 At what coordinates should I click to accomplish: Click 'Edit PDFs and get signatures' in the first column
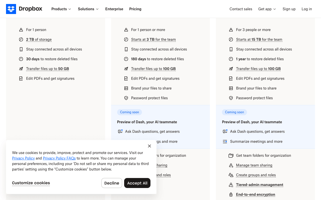(x=50, y=78)
